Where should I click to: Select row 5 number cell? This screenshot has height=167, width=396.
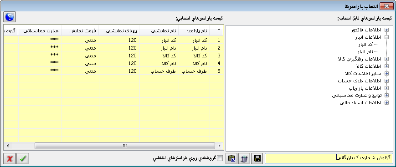(217, 71)
